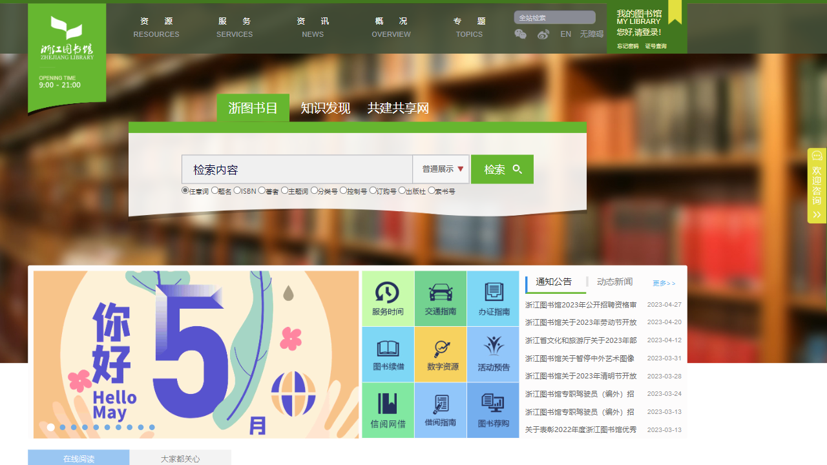Open the 办证指南 card application guide icon
Viewport: 827px width, 465px height.
493,298
